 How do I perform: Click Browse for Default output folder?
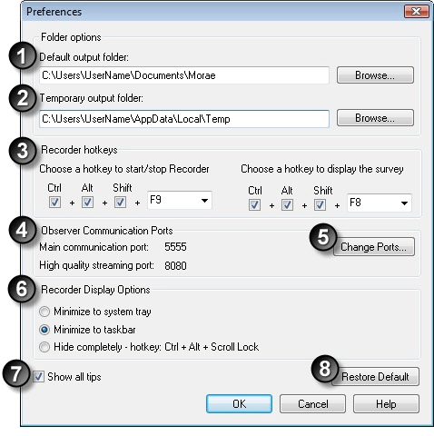point(375,75)
